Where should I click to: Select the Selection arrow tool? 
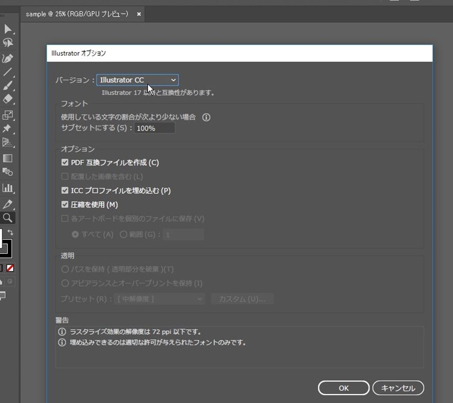click(8, 29)
